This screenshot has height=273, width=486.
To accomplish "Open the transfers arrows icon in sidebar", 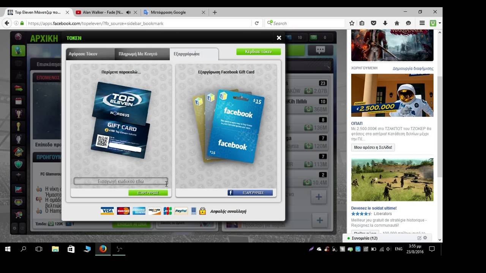I will point(18,89).
